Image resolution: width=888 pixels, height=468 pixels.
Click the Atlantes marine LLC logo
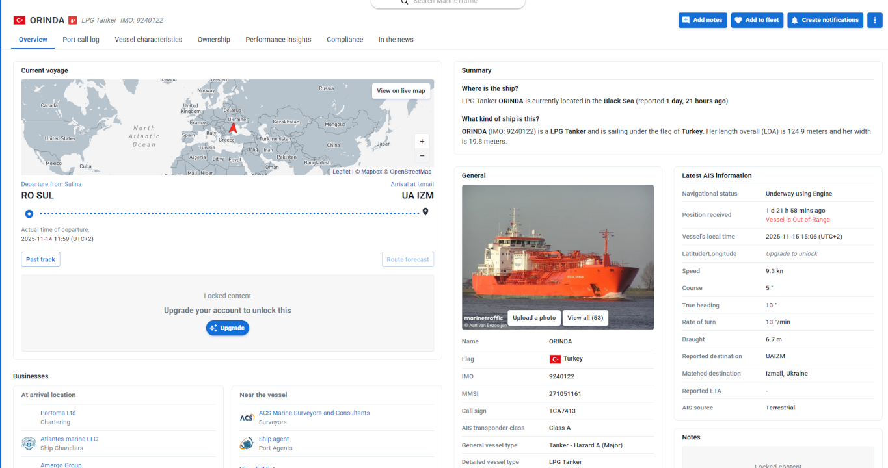[x=29, y=444]
